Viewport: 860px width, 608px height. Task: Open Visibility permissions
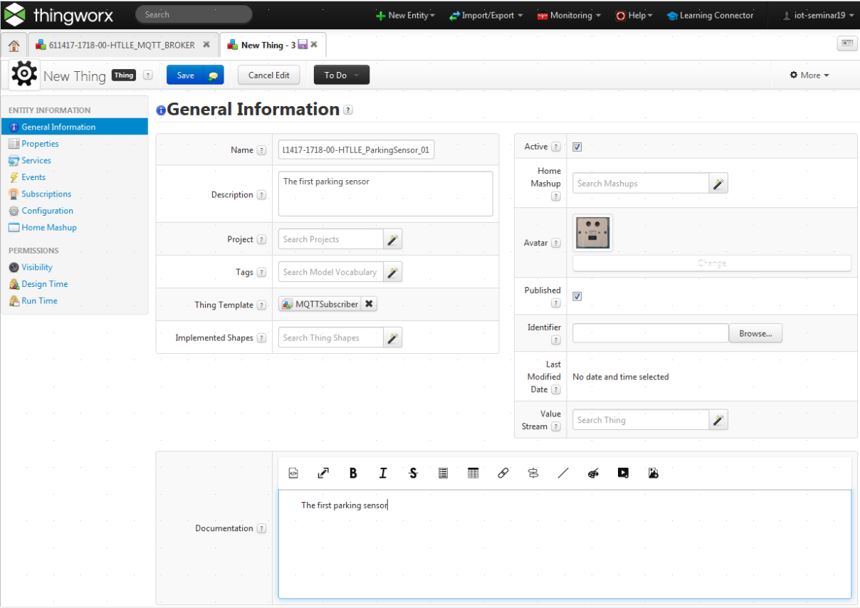(36, 267)
